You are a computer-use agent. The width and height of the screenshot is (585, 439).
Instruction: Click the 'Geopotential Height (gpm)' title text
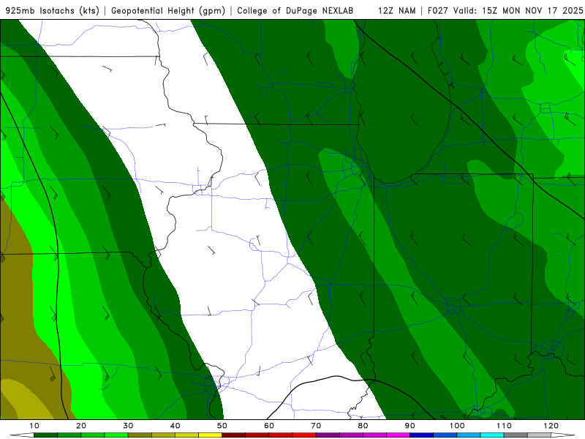click(x=168, y=11)
